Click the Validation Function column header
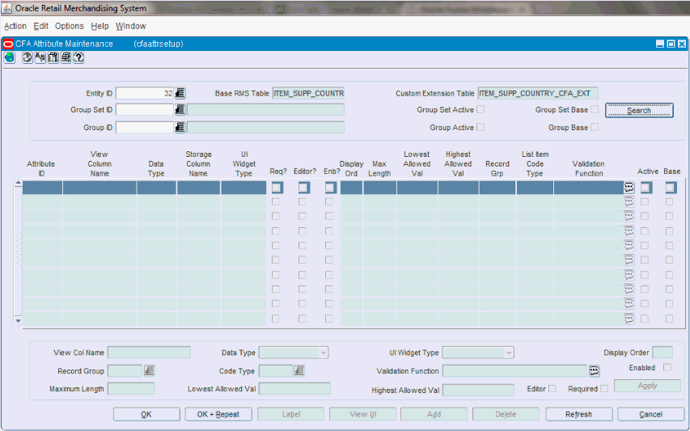Image resolution: width=690 pixels, height=431 pixels. (x=588, y=168)
